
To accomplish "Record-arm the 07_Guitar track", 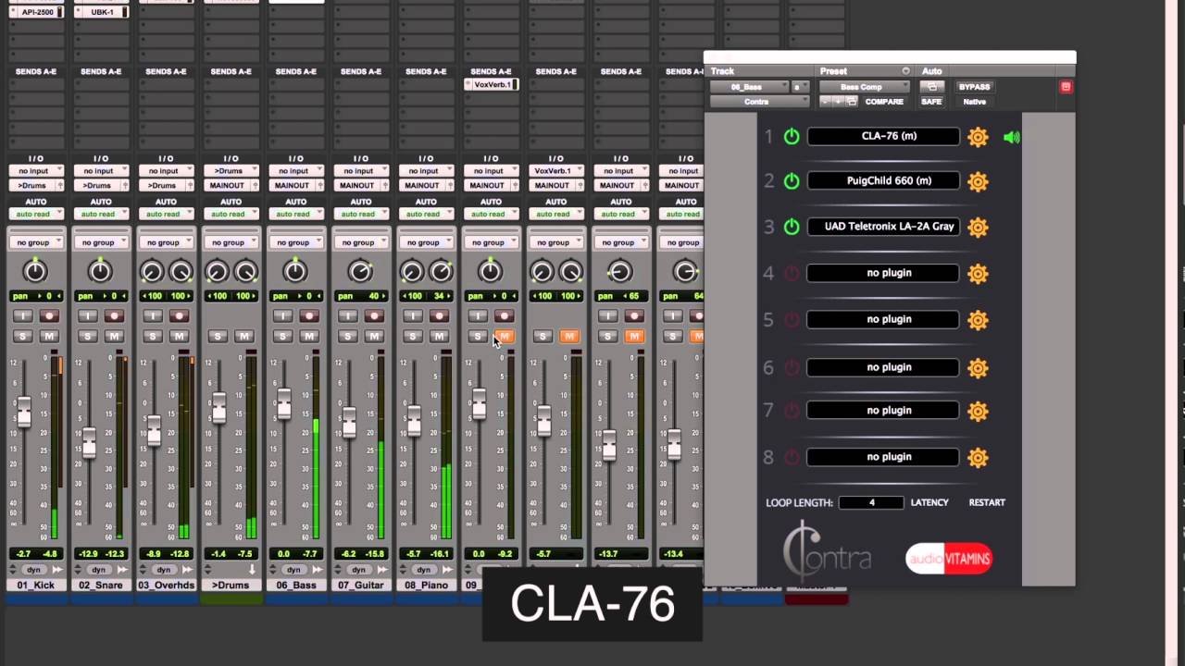I will 374,316.
